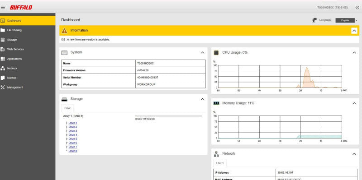Open Applications in the sidebar
The image size is (362, 180).
28,59
